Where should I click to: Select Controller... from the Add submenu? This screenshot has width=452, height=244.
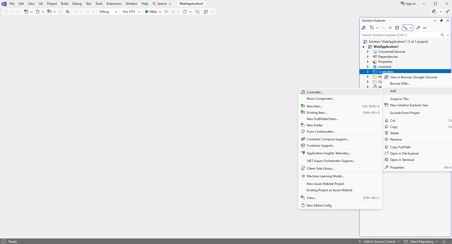315,92
